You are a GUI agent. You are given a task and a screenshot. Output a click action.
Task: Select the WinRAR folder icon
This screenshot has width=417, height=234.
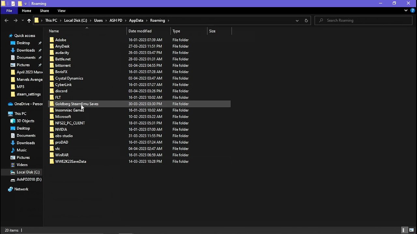point(52,155)
